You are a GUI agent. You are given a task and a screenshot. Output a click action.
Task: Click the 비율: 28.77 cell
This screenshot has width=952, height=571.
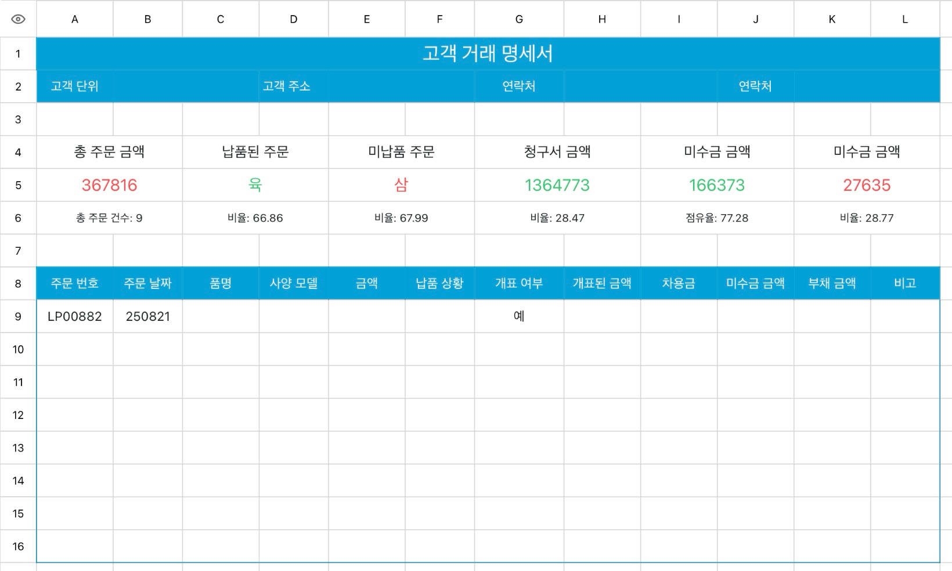867,218
